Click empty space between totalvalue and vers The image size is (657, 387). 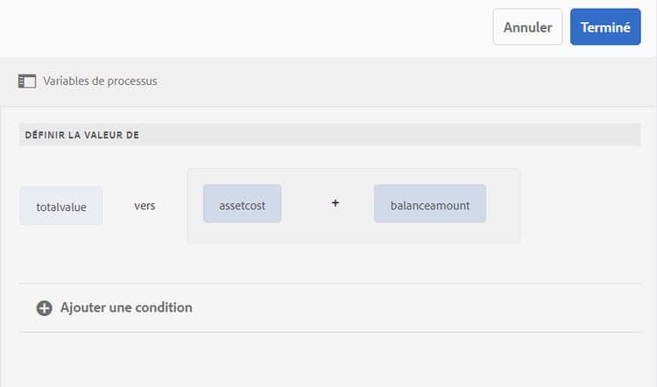[118, 207]
